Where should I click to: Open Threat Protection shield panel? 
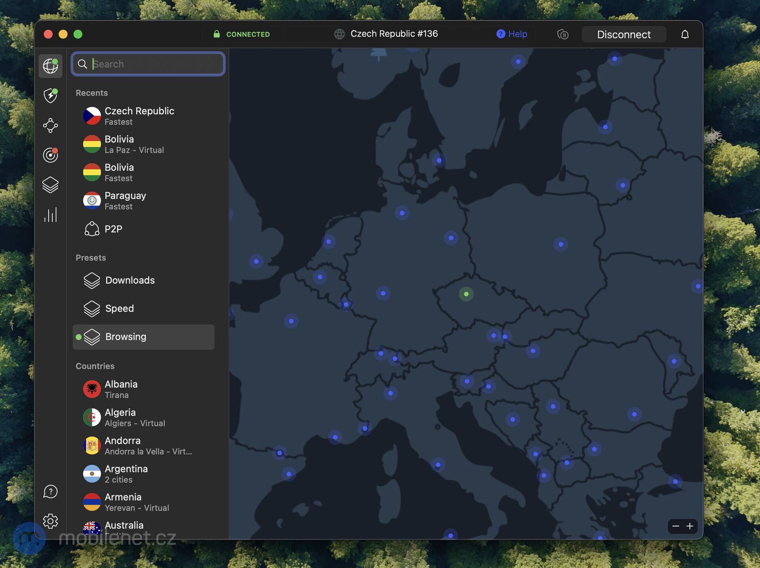pos(50,95)
